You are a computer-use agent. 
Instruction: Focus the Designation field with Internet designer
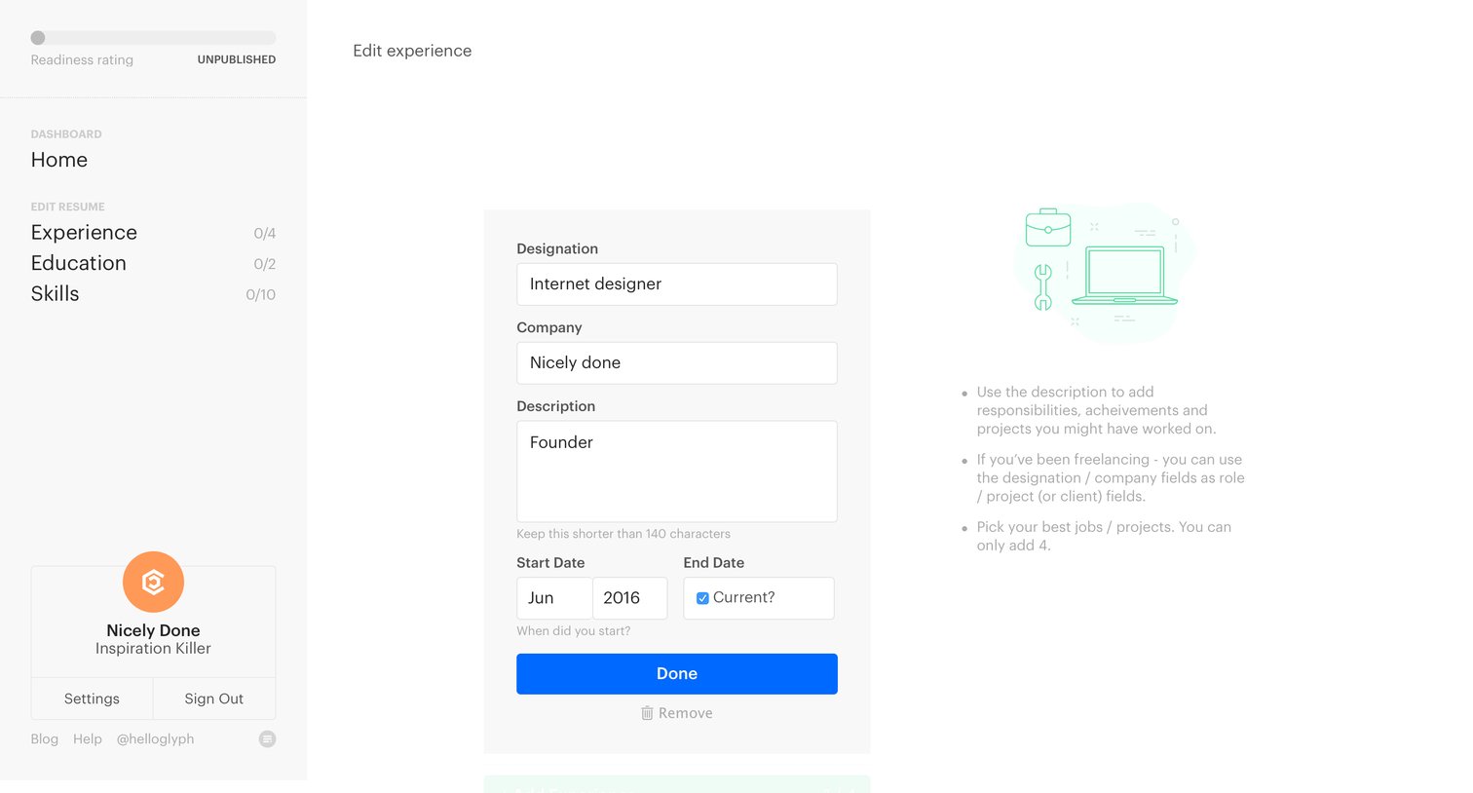(677, 284)
